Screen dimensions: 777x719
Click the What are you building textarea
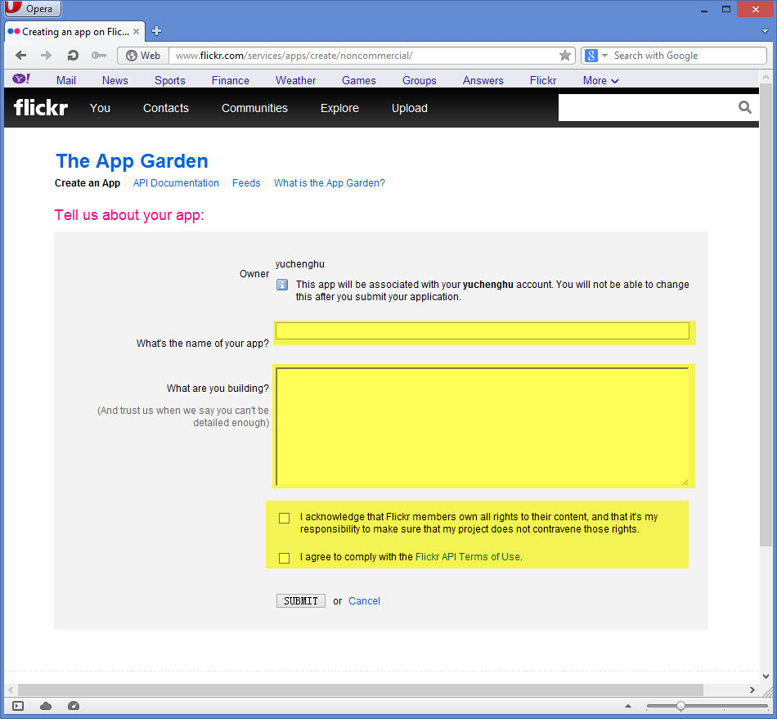tap(483, 426)
